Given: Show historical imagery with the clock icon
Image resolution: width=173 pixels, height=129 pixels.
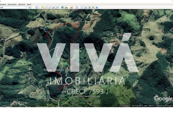Looking at the screenshot, I should point(62,7).
